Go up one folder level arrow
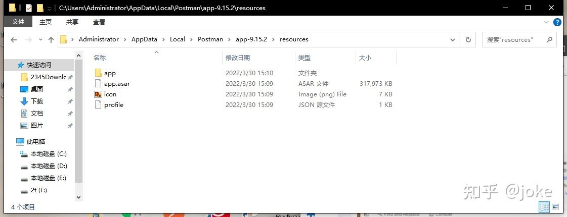567x217 pixels. [51, 40]
